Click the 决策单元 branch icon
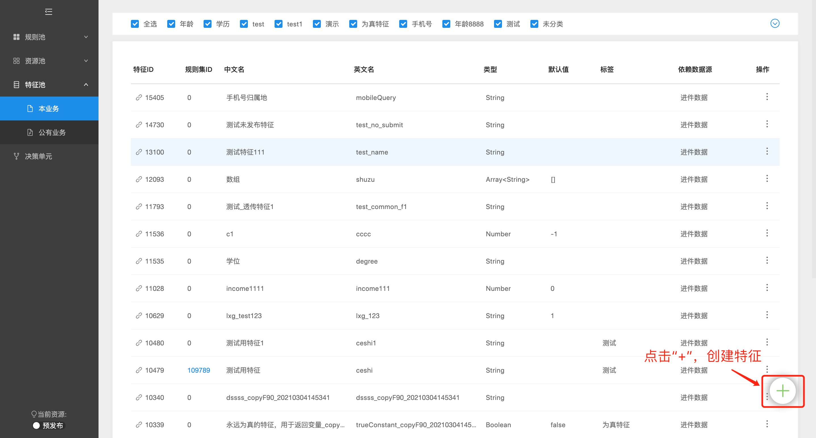The width and height of the screenshot is (816, 438). coord(16,156)
